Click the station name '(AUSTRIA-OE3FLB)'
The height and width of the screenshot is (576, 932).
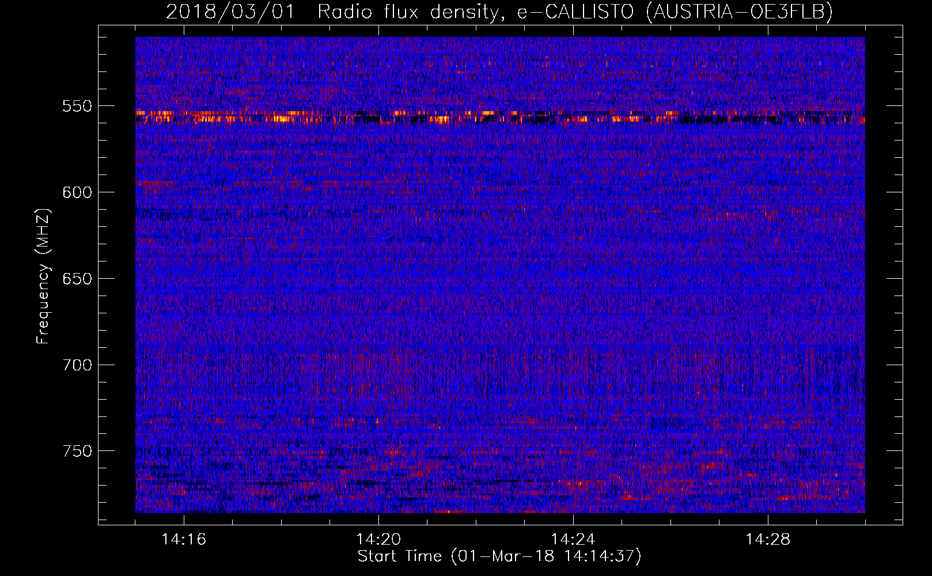coord(740,12)
